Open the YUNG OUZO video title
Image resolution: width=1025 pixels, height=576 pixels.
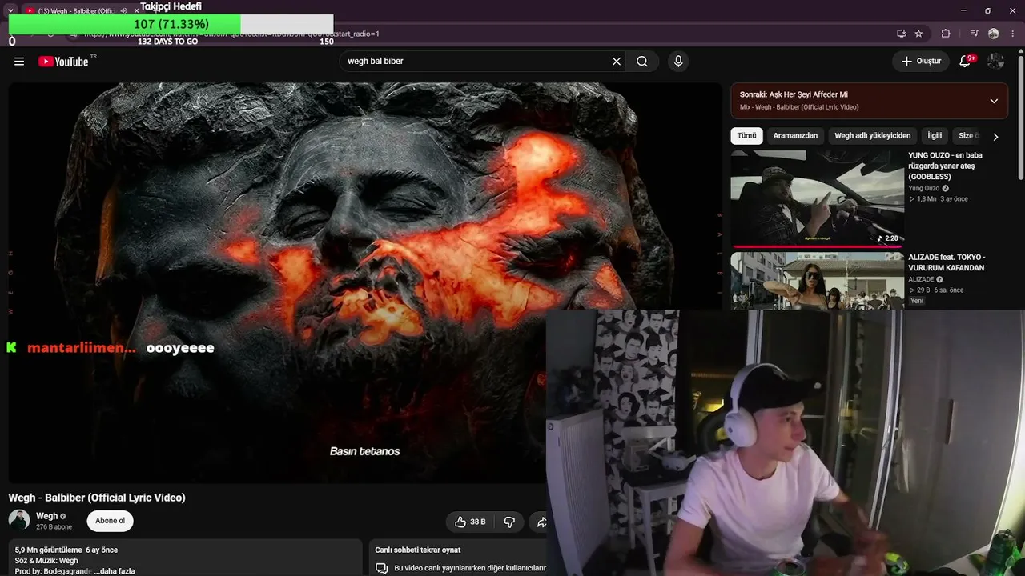(947, 166)
